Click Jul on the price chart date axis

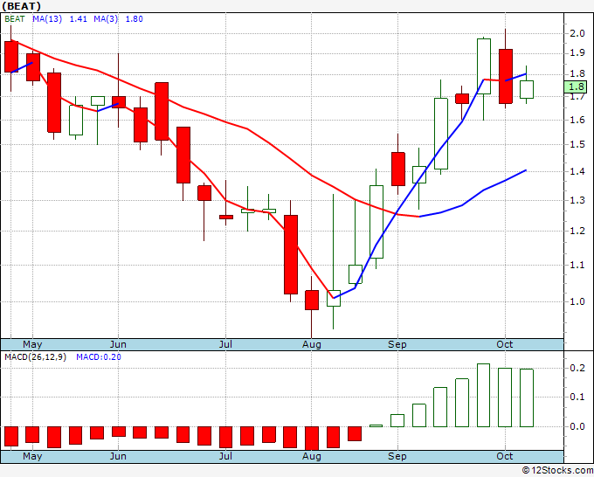tap(225, 344)
